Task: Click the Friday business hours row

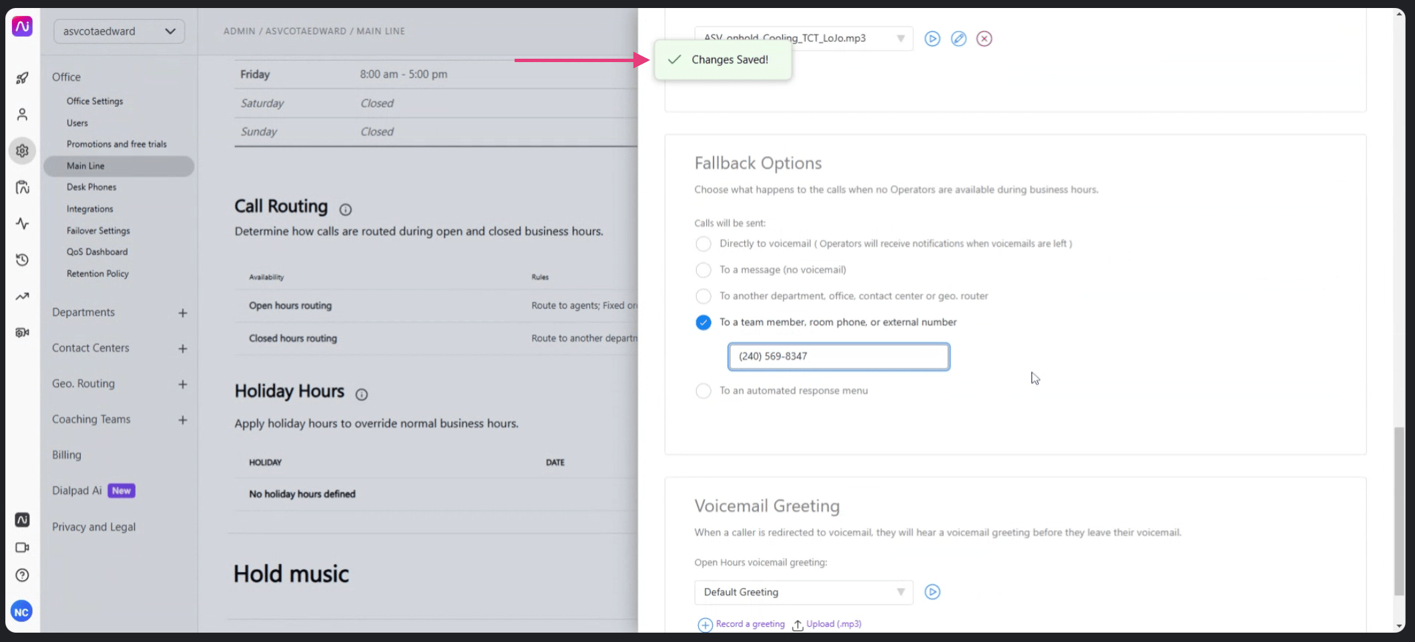Action: pos(436,74)
